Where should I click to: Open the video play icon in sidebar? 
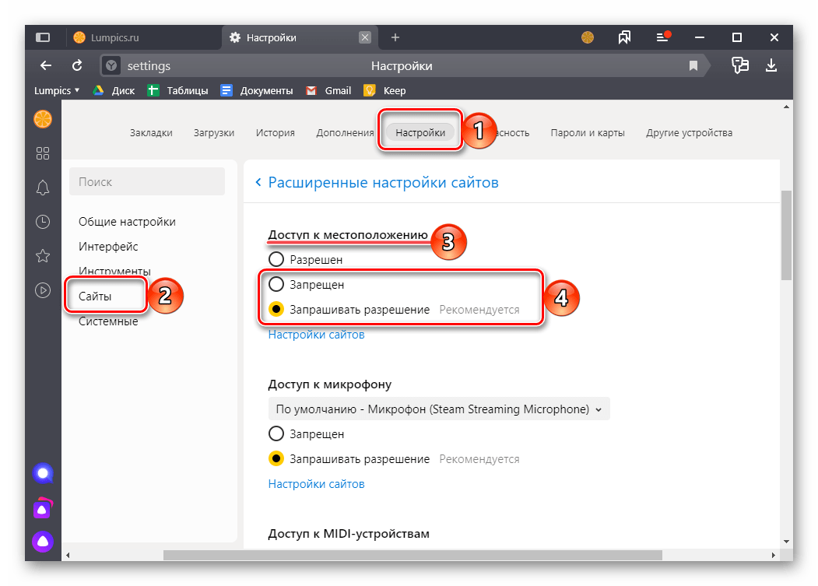pos(43,290)
